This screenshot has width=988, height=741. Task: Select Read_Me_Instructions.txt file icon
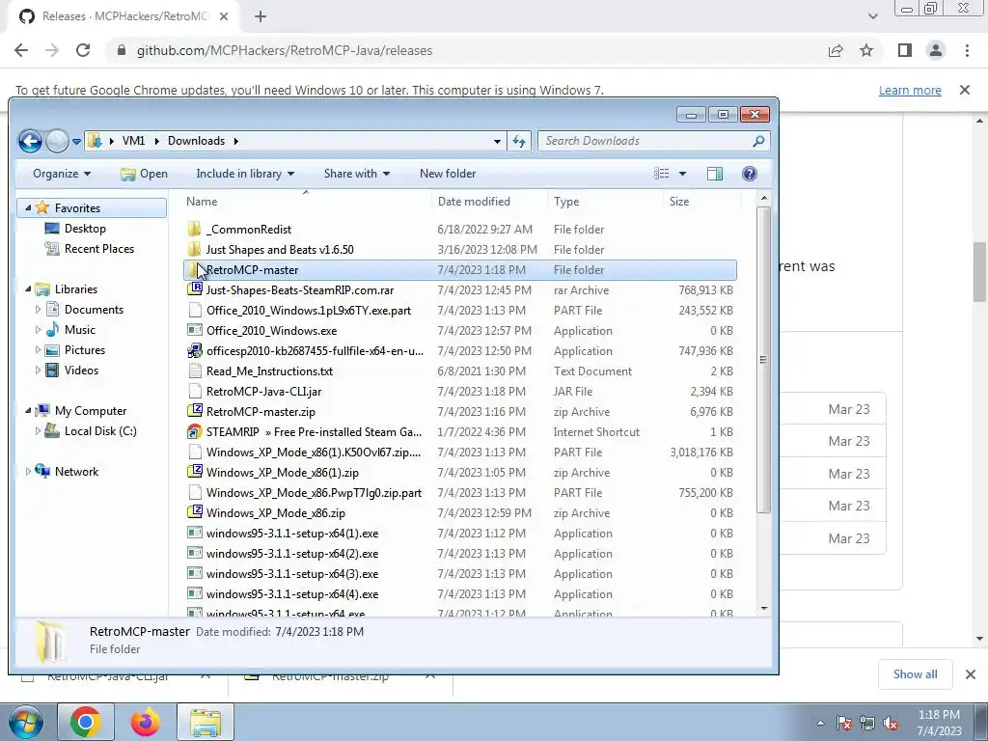(x=195, y=370)
